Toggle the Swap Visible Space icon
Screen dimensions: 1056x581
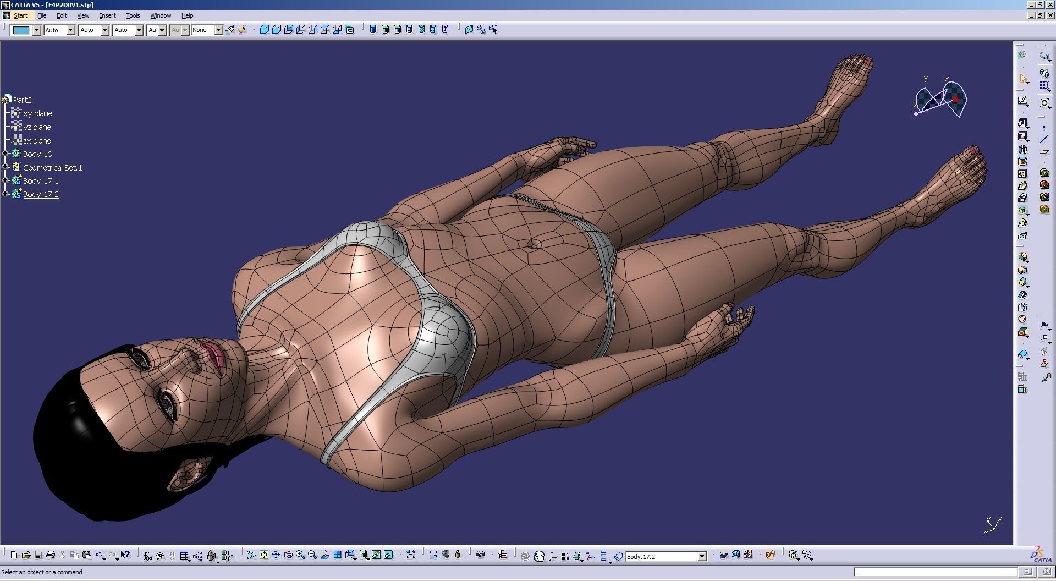389,555
